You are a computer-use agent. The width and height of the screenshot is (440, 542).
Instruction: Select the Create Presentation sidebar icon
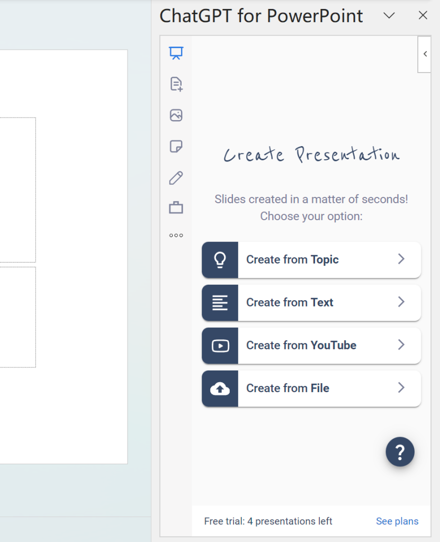tap(176, 53)
